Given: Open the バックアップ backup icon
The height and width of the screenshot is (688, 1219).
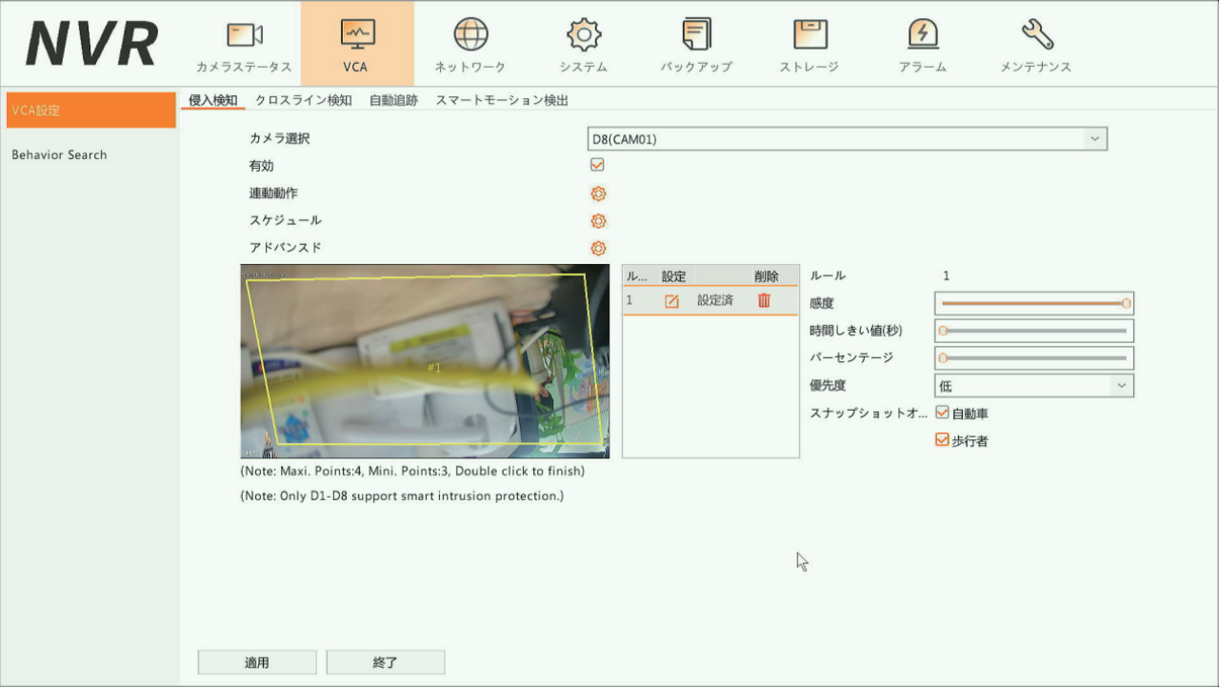Looking at the screenshot, I should coord(696,36).
